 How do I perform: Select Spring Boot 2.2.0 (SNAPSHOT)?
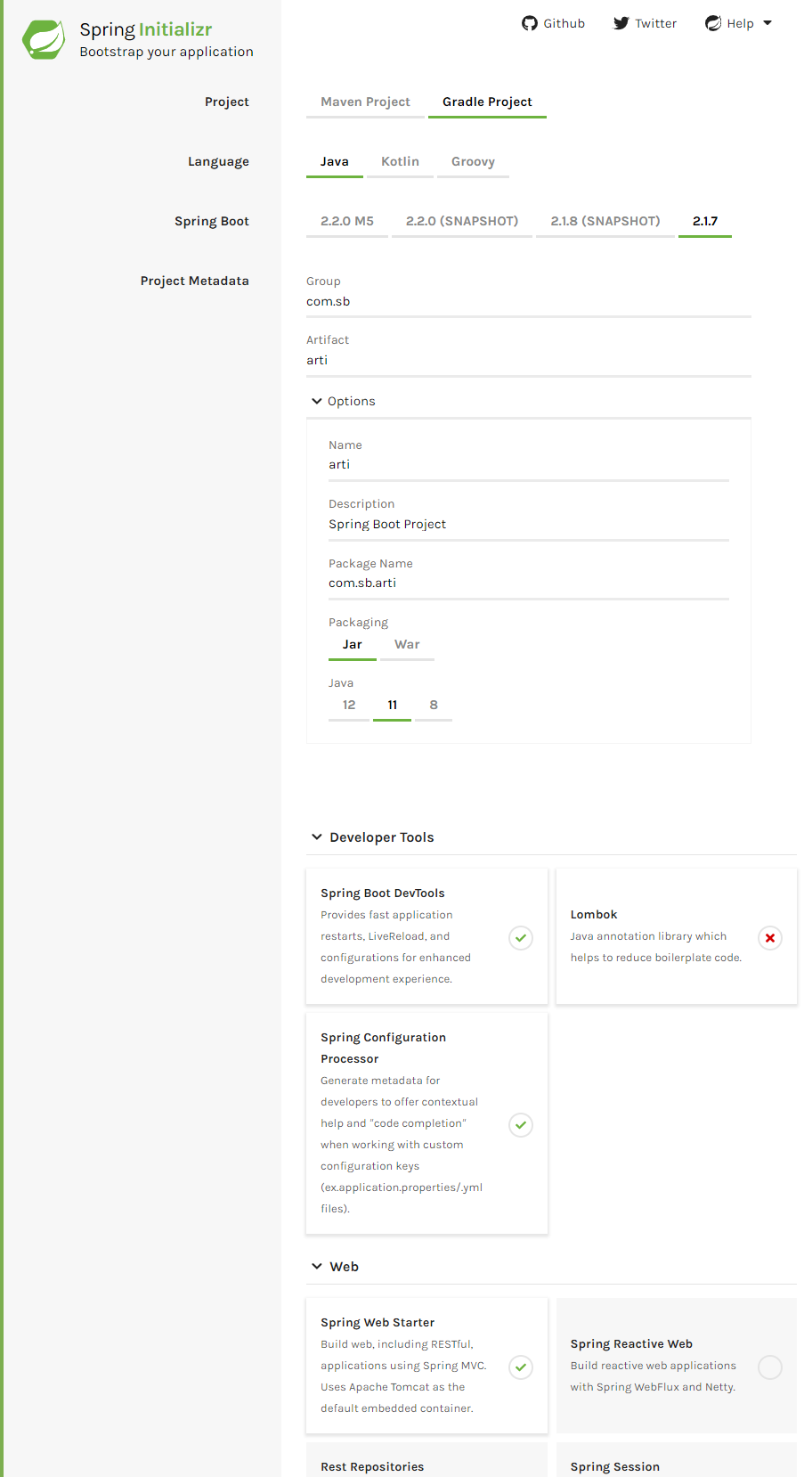pos(462,222)
